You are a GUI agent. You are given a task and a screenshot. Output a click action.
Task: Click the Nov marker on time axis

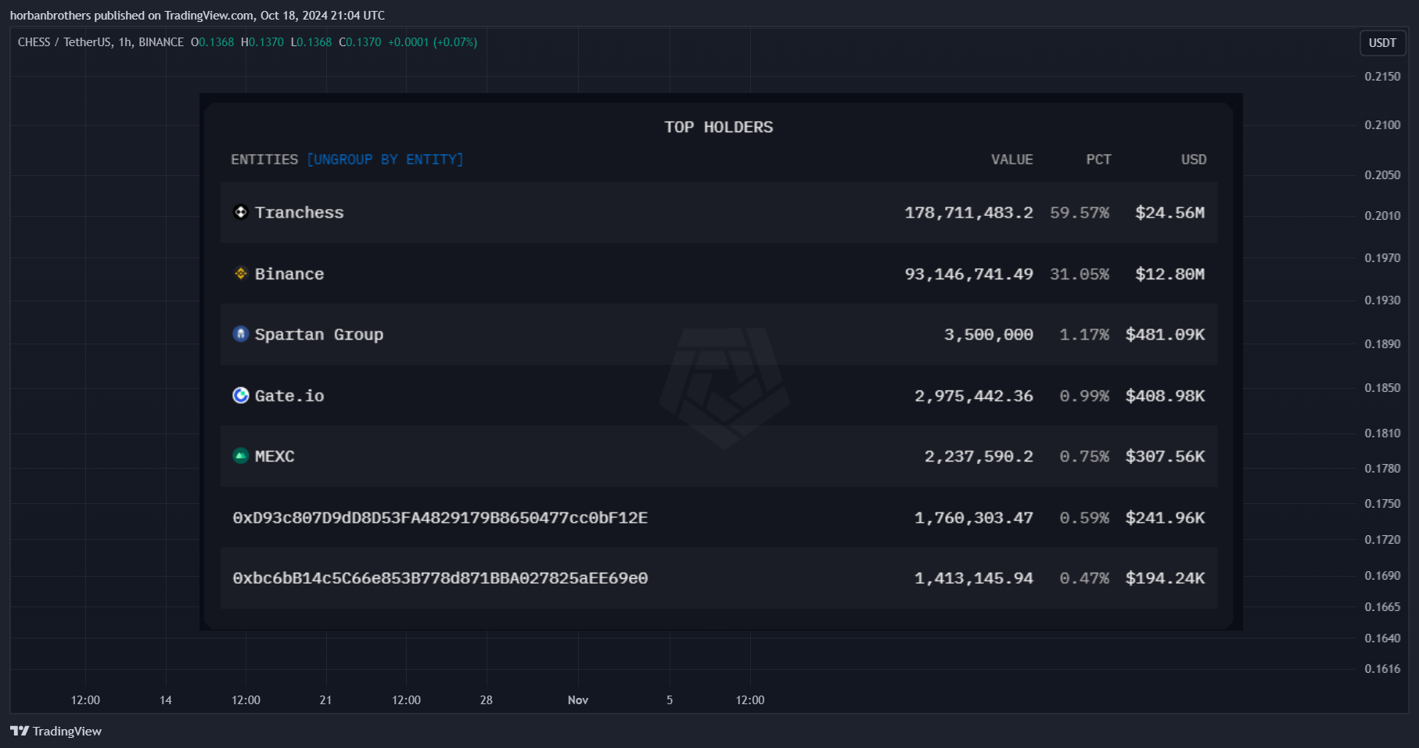pyautogui.click(x=578, y=700)
